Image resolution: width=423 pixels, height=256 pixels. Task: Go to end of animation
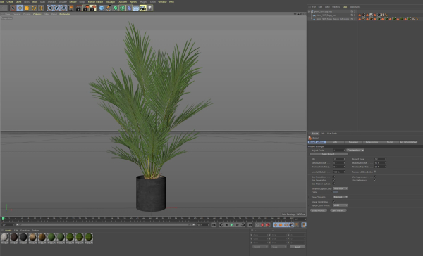coord(250,225)
